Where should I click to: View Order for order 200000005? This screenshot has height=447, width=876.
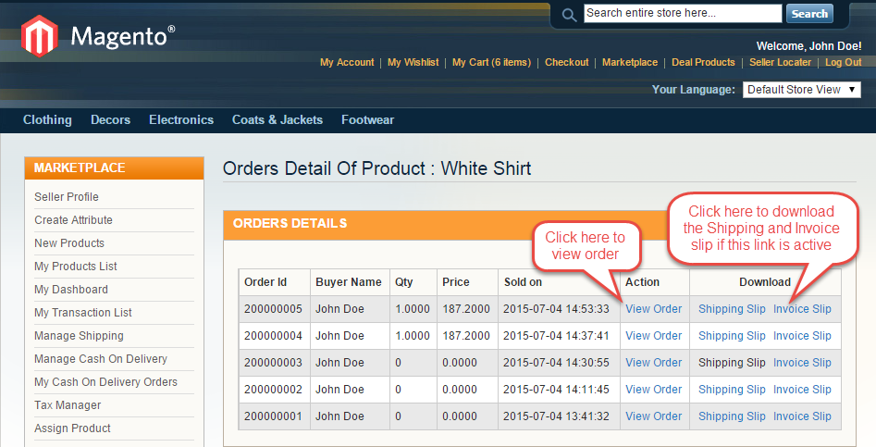[x=654, y=309]
